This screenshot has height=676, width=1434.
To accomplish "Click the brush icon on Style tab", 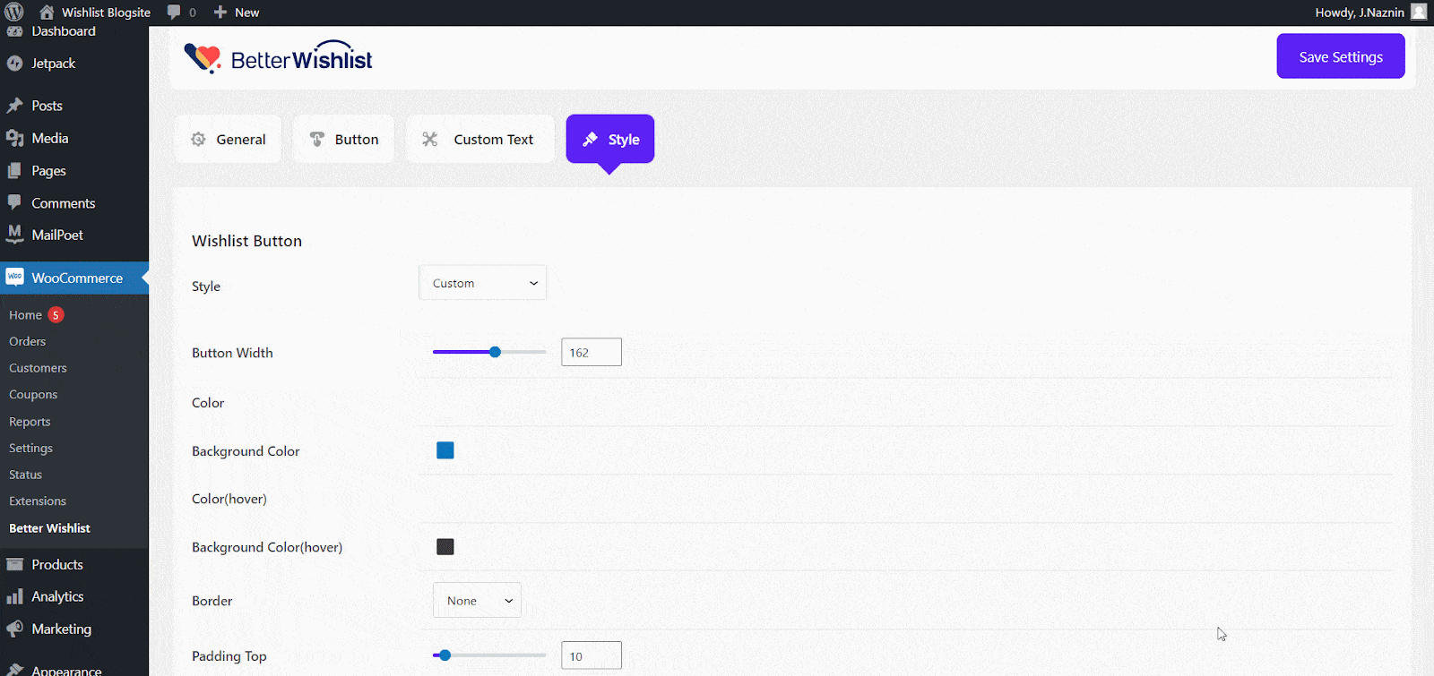I will (590, 140).
